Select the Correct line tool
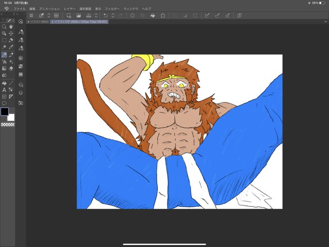Viewport: 329px width, 247px height. [11, 90]
